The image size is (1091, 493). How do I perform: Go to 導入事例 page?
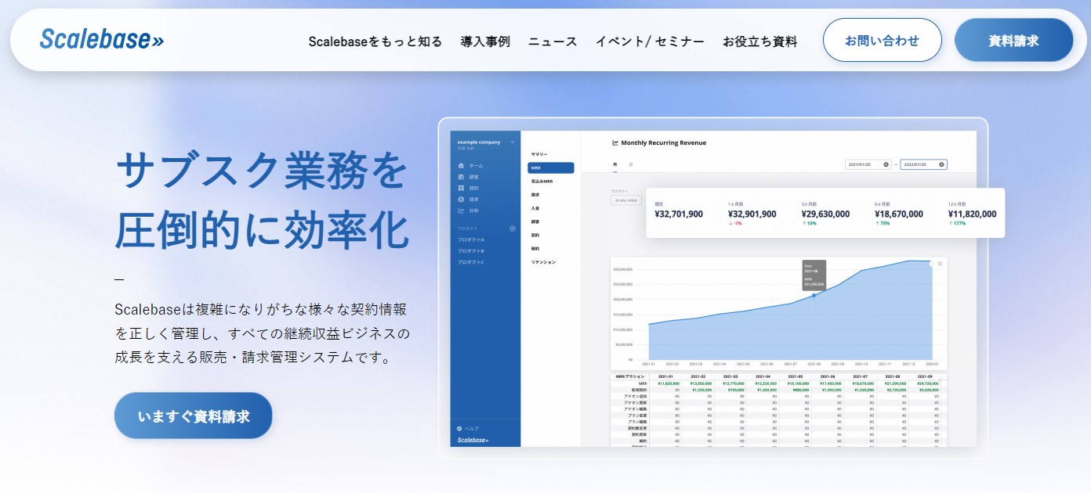pyautogui.click(x=485, y=41)
